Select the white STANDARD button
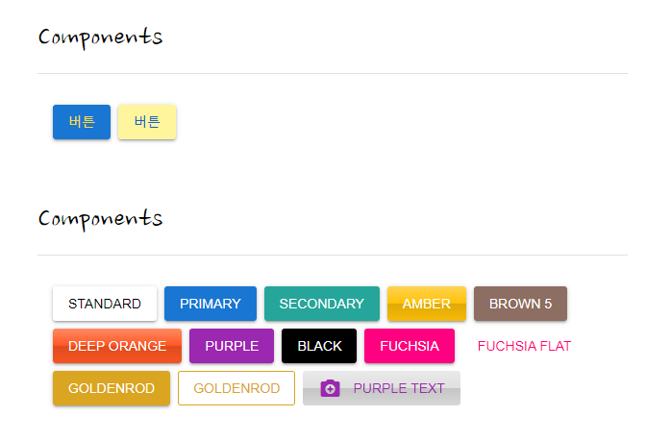The image size is (671, 441). tap(105, 304)
